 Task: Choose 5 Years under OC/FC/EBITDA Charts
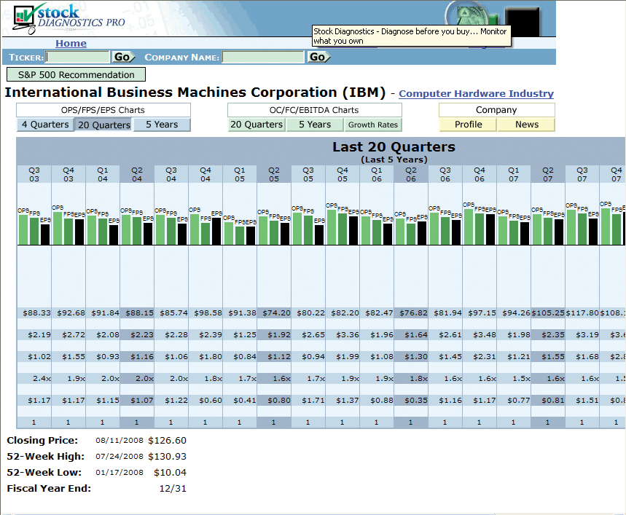(x=314, y=125)
